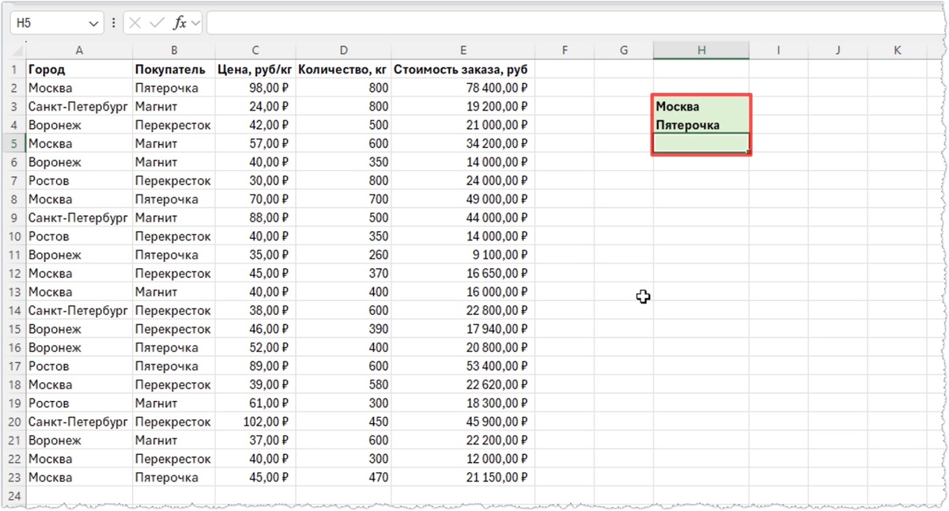Select row 12 header

coord(13,274)
